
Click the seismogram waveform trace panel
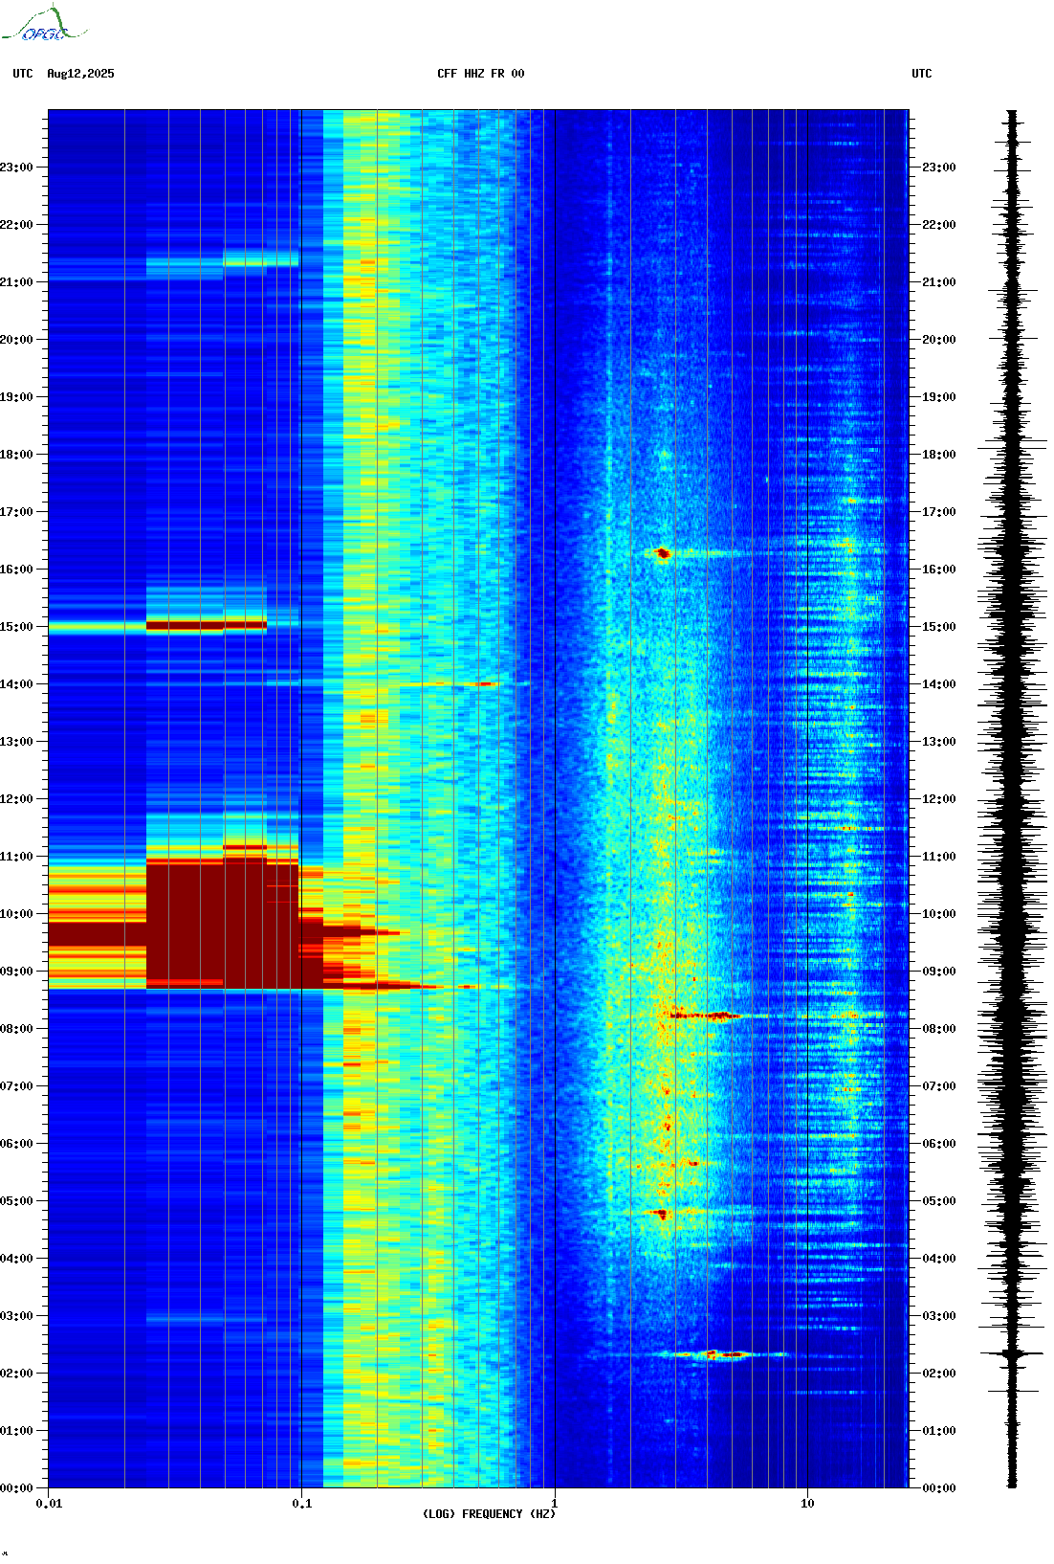[1012, 799]
